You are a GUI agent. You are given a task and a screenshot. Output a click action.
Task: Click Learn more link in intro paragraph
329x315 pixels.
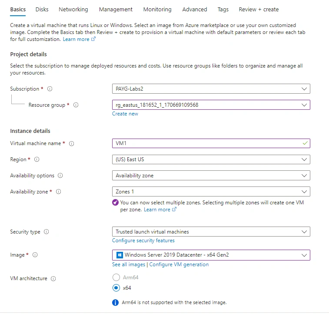76,39
